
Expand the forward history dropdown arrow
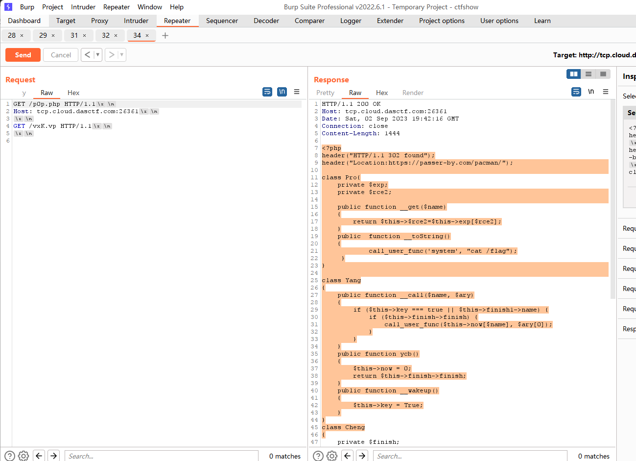pos(122,54)
